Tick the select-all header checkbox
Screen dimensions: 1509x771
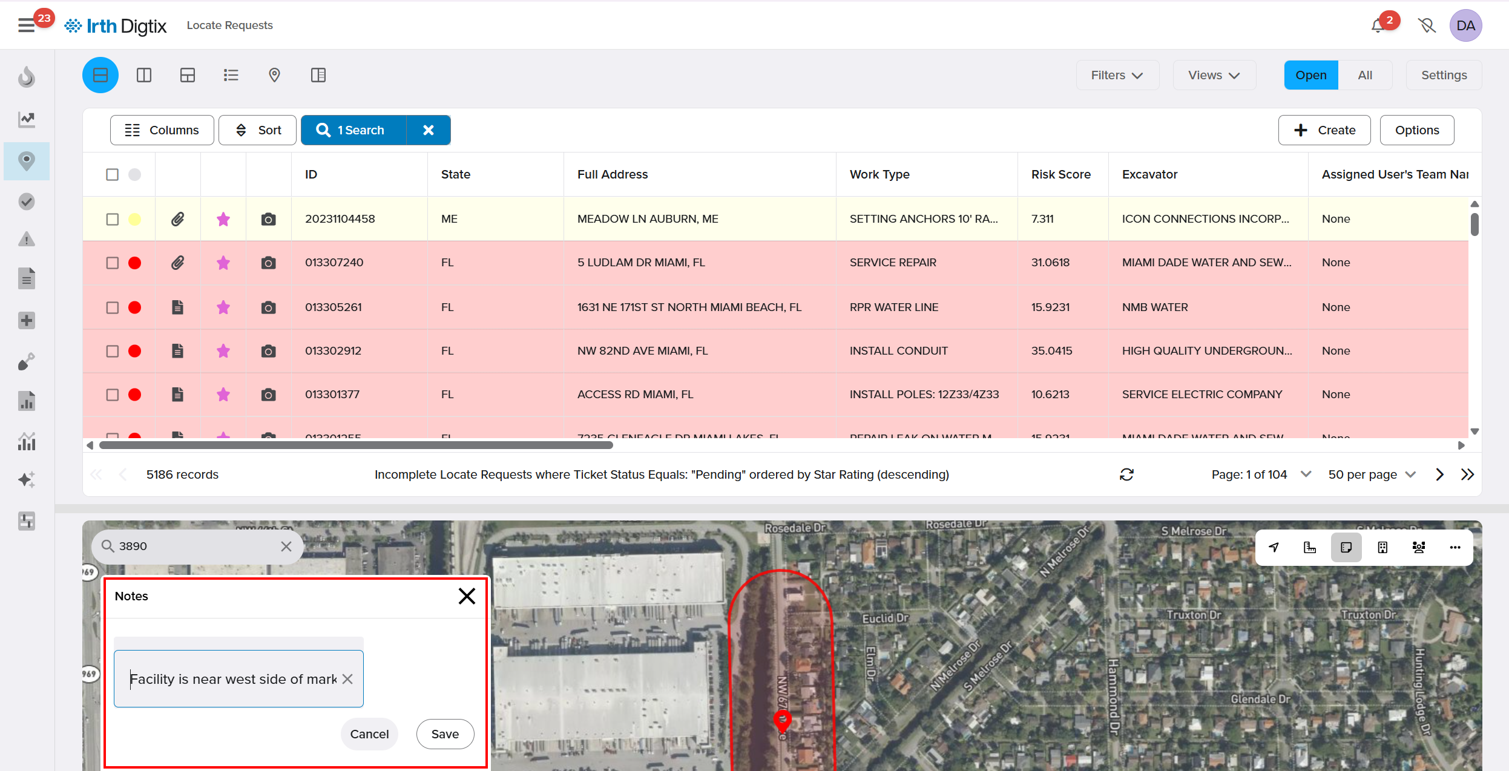tap(113, 174)
